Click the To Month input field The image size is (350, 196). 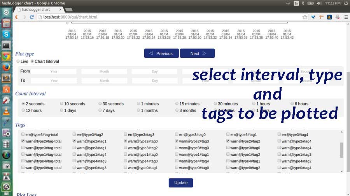click(x=104, y=81)
